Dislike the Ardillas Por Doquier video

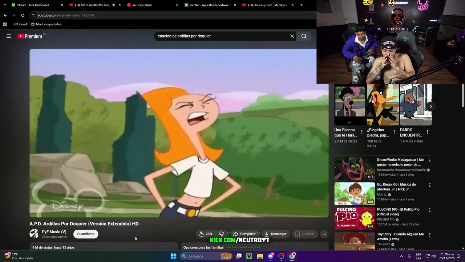click(x=222, y=234)
